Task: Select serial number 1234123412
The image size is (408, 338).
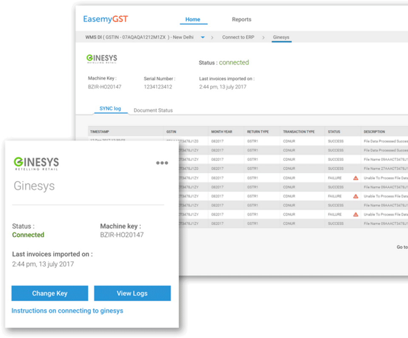Action: coord(158,87)
